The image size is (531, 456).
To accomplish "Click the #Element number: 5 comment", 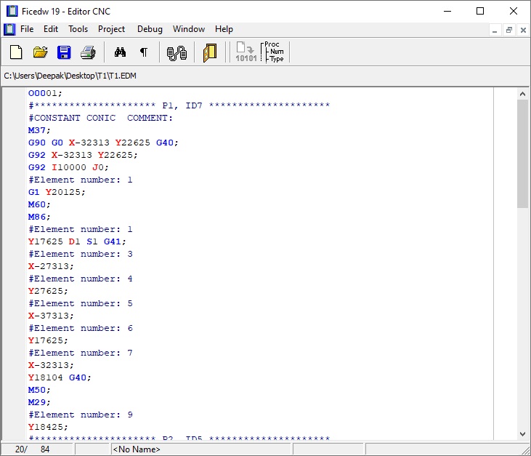I will (81, 303).
